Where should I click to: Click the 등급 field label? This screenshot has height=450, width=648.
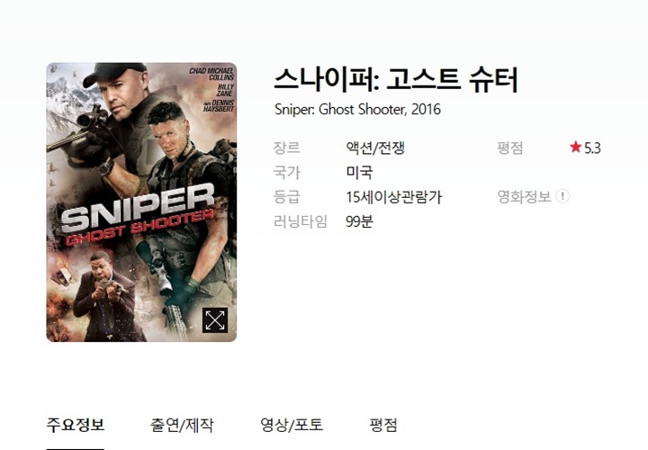tap(287, 197)
